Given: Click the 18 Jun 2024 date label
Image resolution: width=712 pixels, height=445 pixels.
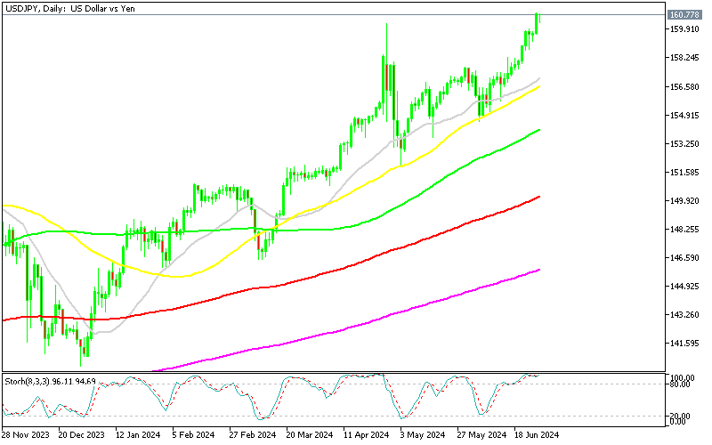Looking at the screenshot, I should (x=537, y=435).
